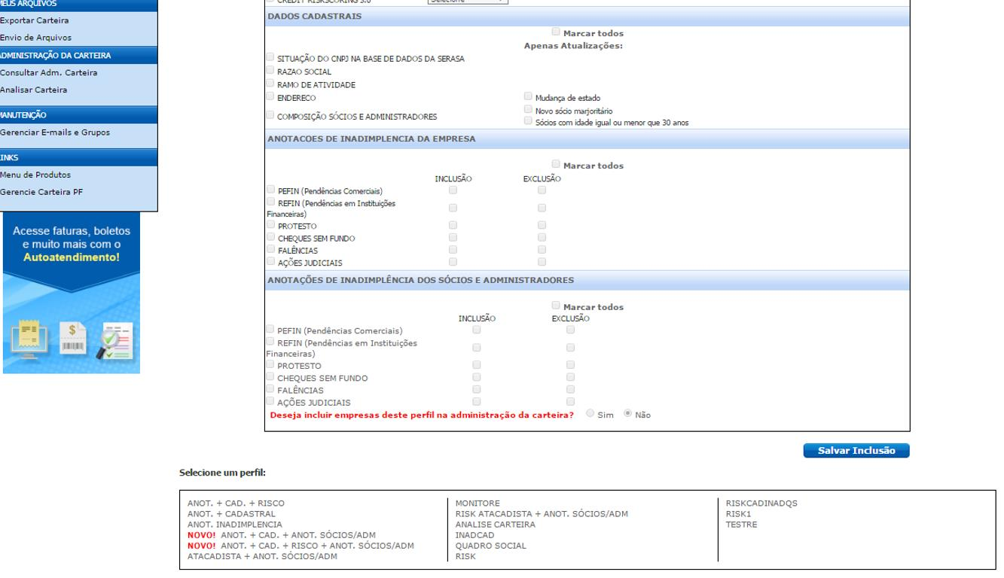Tick PEFIN row checkbox in sócios section
The width and height of the screenshot is (1004, 578).
[271, 330]
